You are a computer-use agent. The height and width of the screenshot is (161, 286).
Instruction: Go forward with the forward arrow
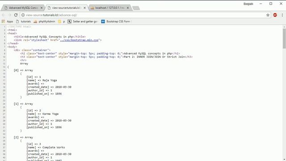click(x=9, y=15)
